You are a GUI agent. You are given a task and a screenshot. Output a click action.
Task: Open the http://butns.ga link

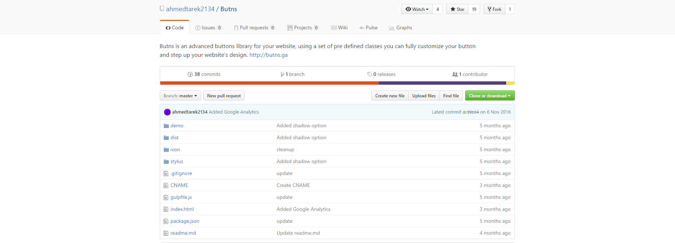(x=268, y=55)
